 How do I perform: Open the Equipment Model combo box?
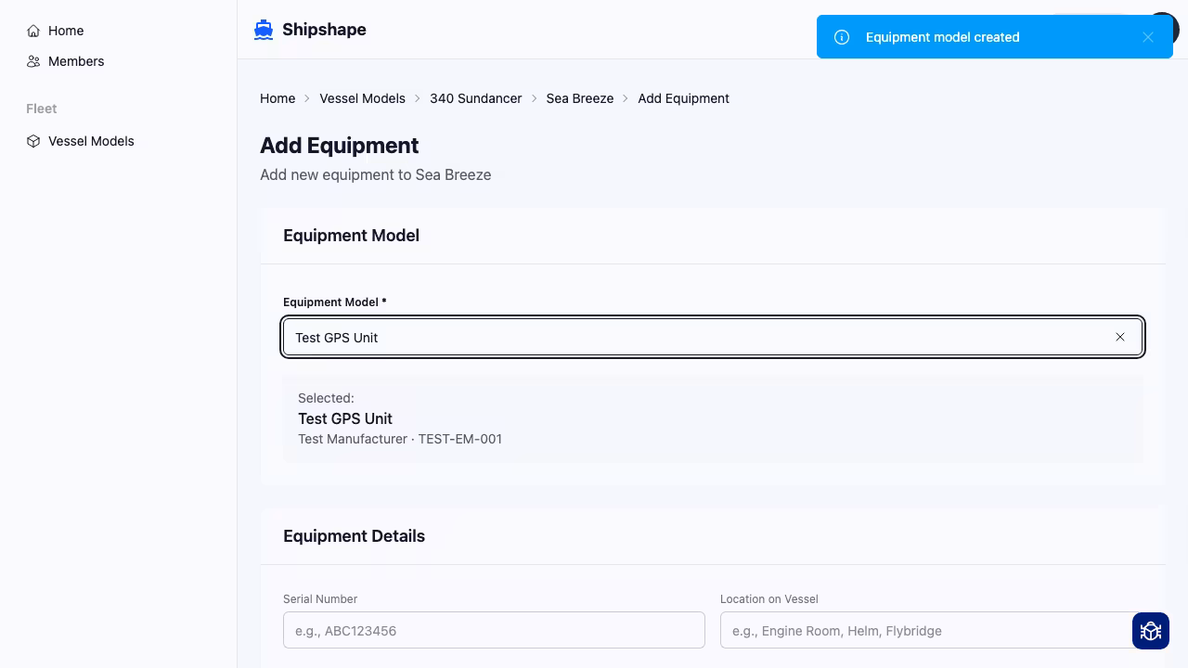click(713, 337)
